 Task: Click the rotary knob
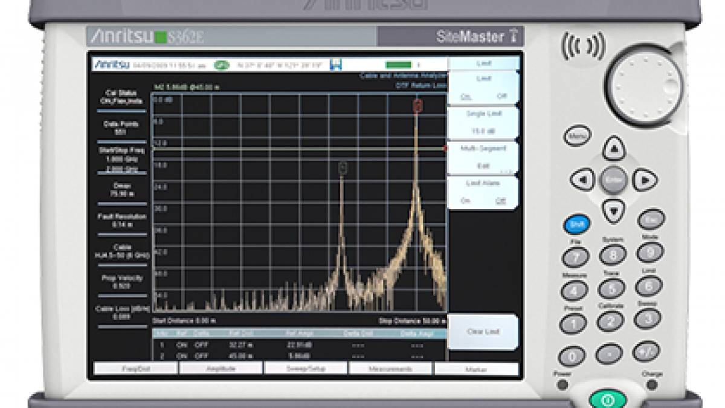pyautogui.click(x=644, y=84)
